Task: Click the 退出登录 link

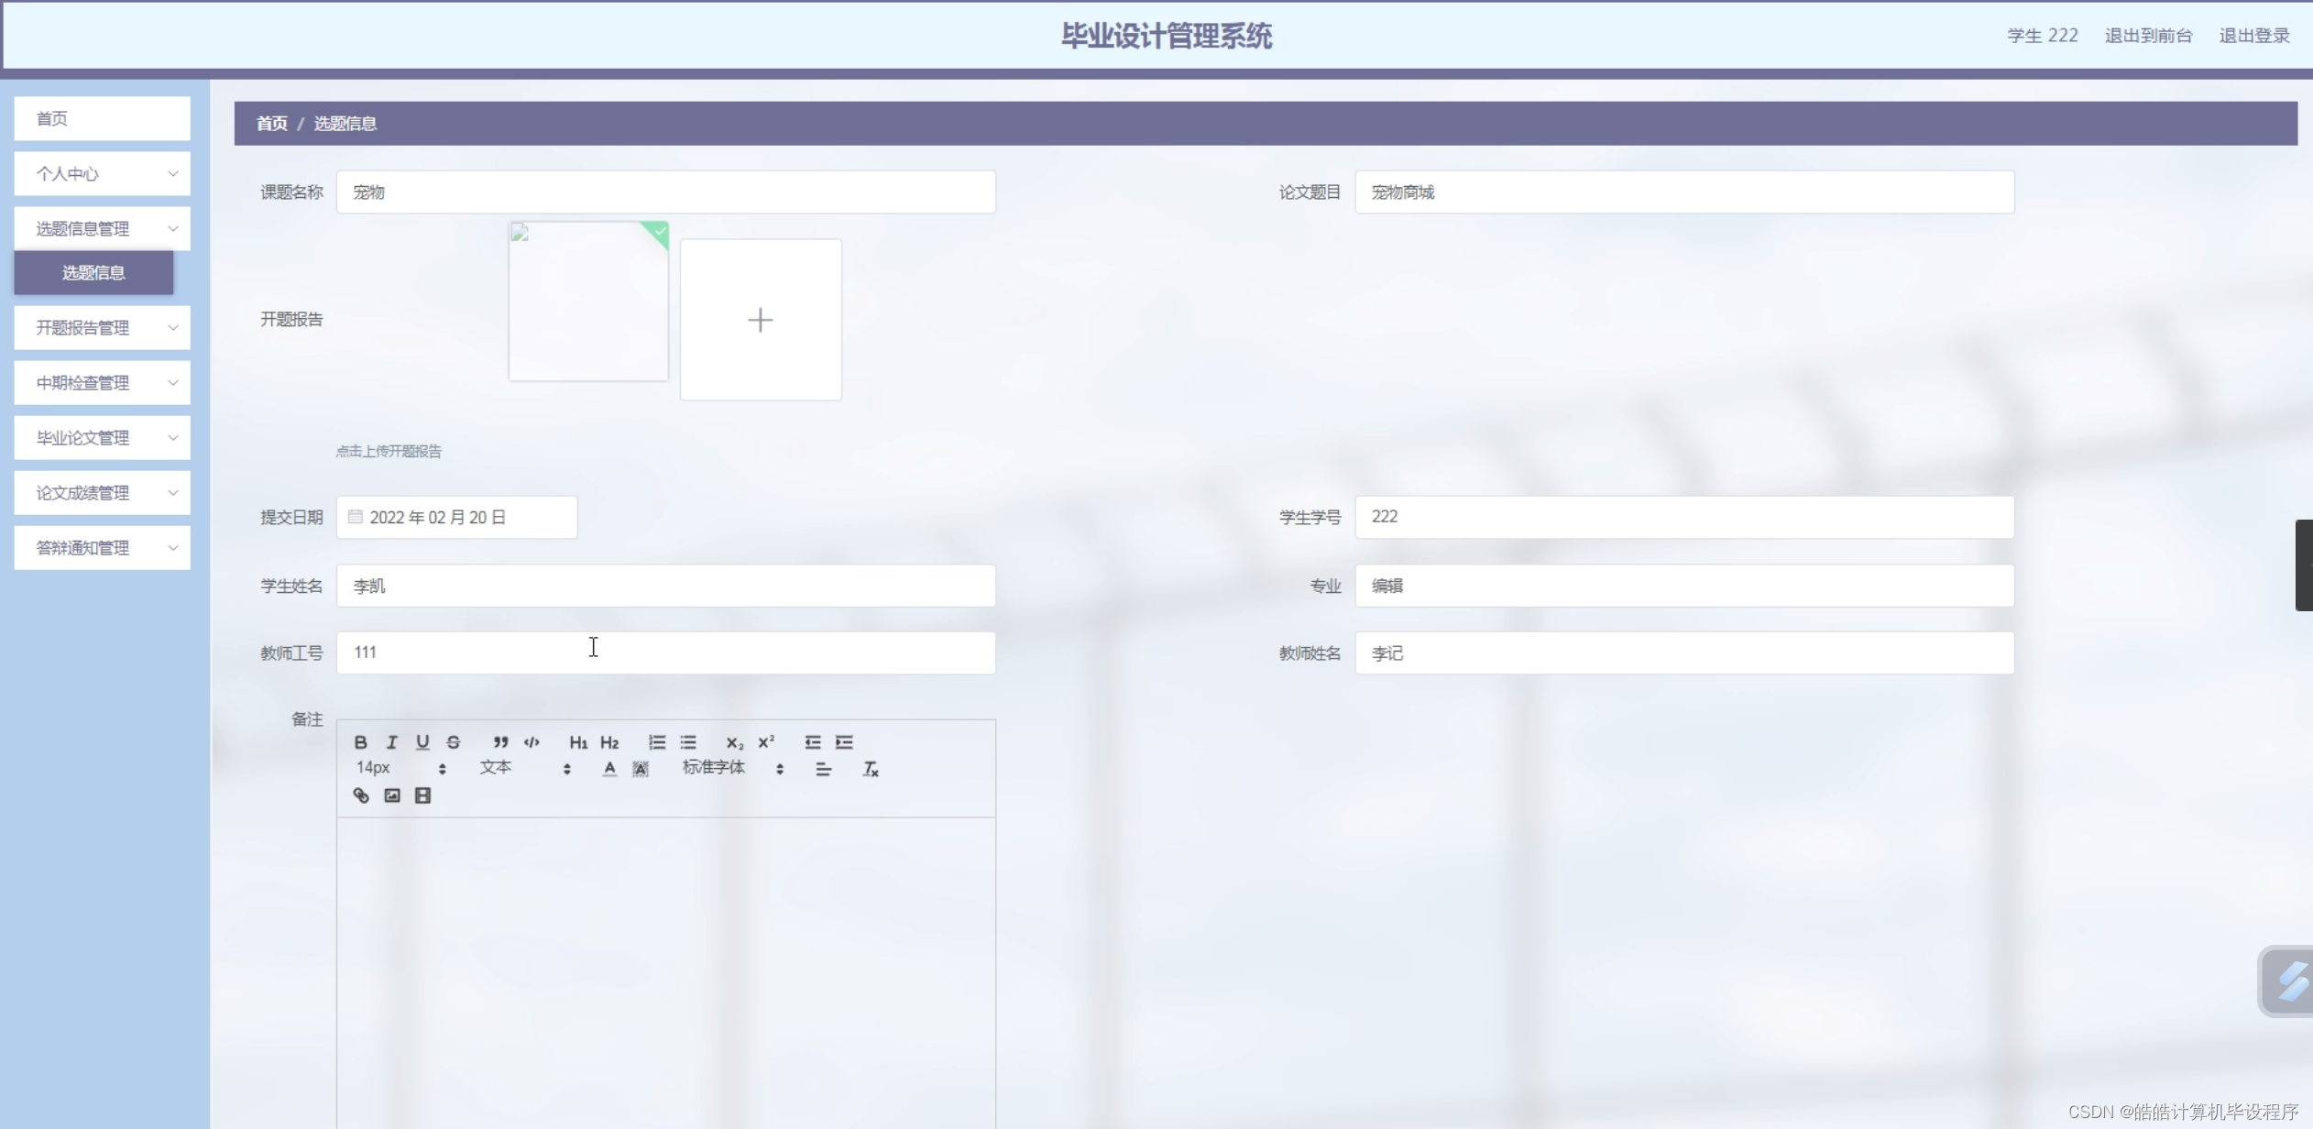Action: pos(2253,36)
